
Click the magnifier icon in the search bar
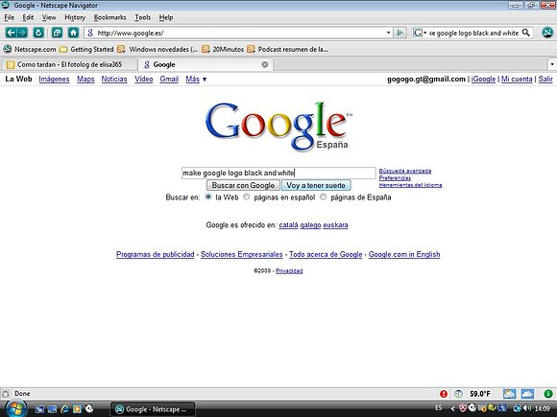[526, 33]
